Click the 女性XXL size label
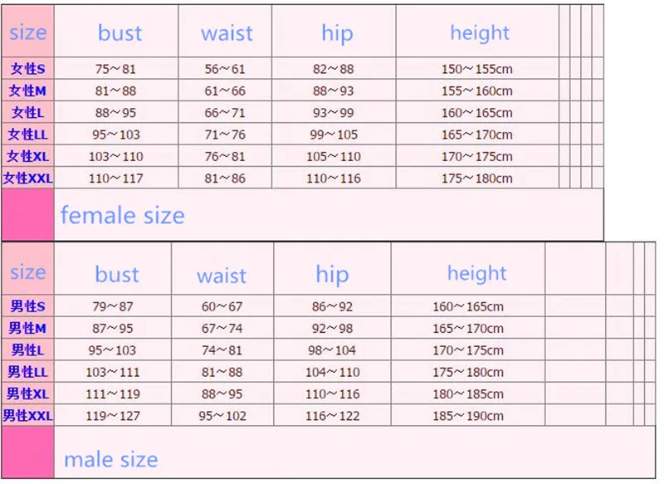 28,178
